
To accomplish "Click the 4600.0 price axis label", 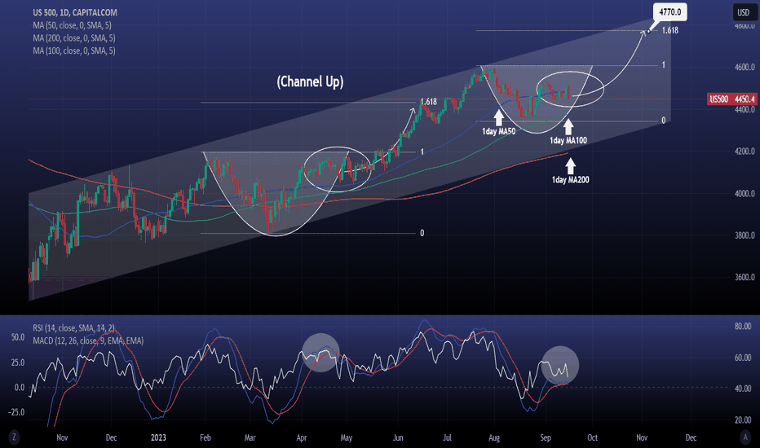I will coord(745,67).
